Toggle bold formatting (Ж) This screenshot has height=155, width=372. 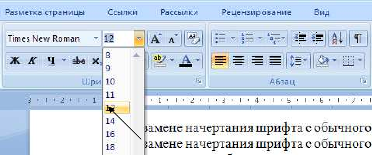pyautogui.click(x=15, y=61)
